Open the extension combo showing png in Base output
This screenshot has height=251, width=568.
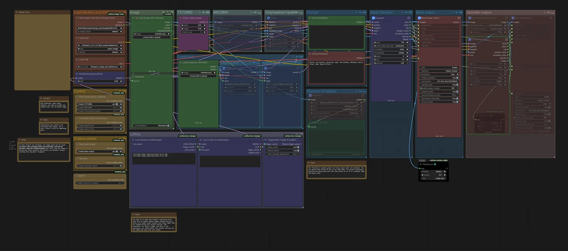(439, 74)
